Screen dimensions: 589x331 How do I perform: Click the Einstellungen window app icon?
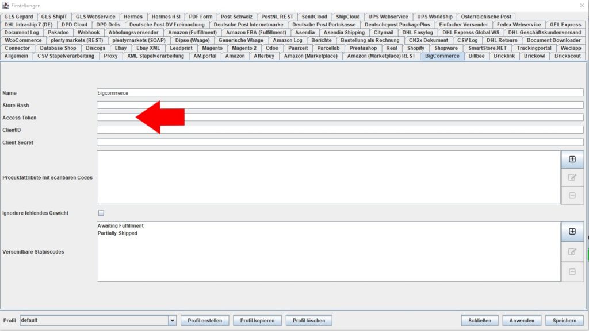(x=6, y=6)
